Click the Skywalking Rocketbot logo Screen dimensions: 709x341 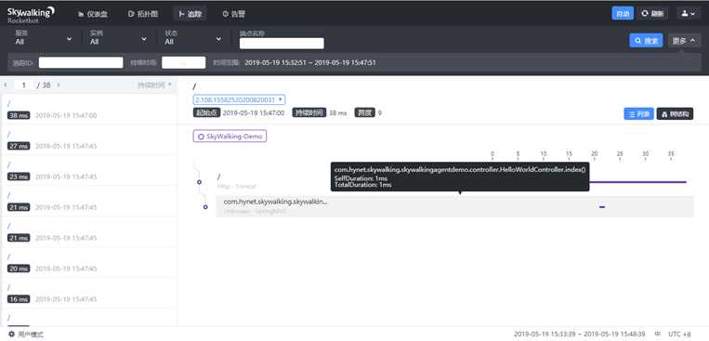point(31,14)
